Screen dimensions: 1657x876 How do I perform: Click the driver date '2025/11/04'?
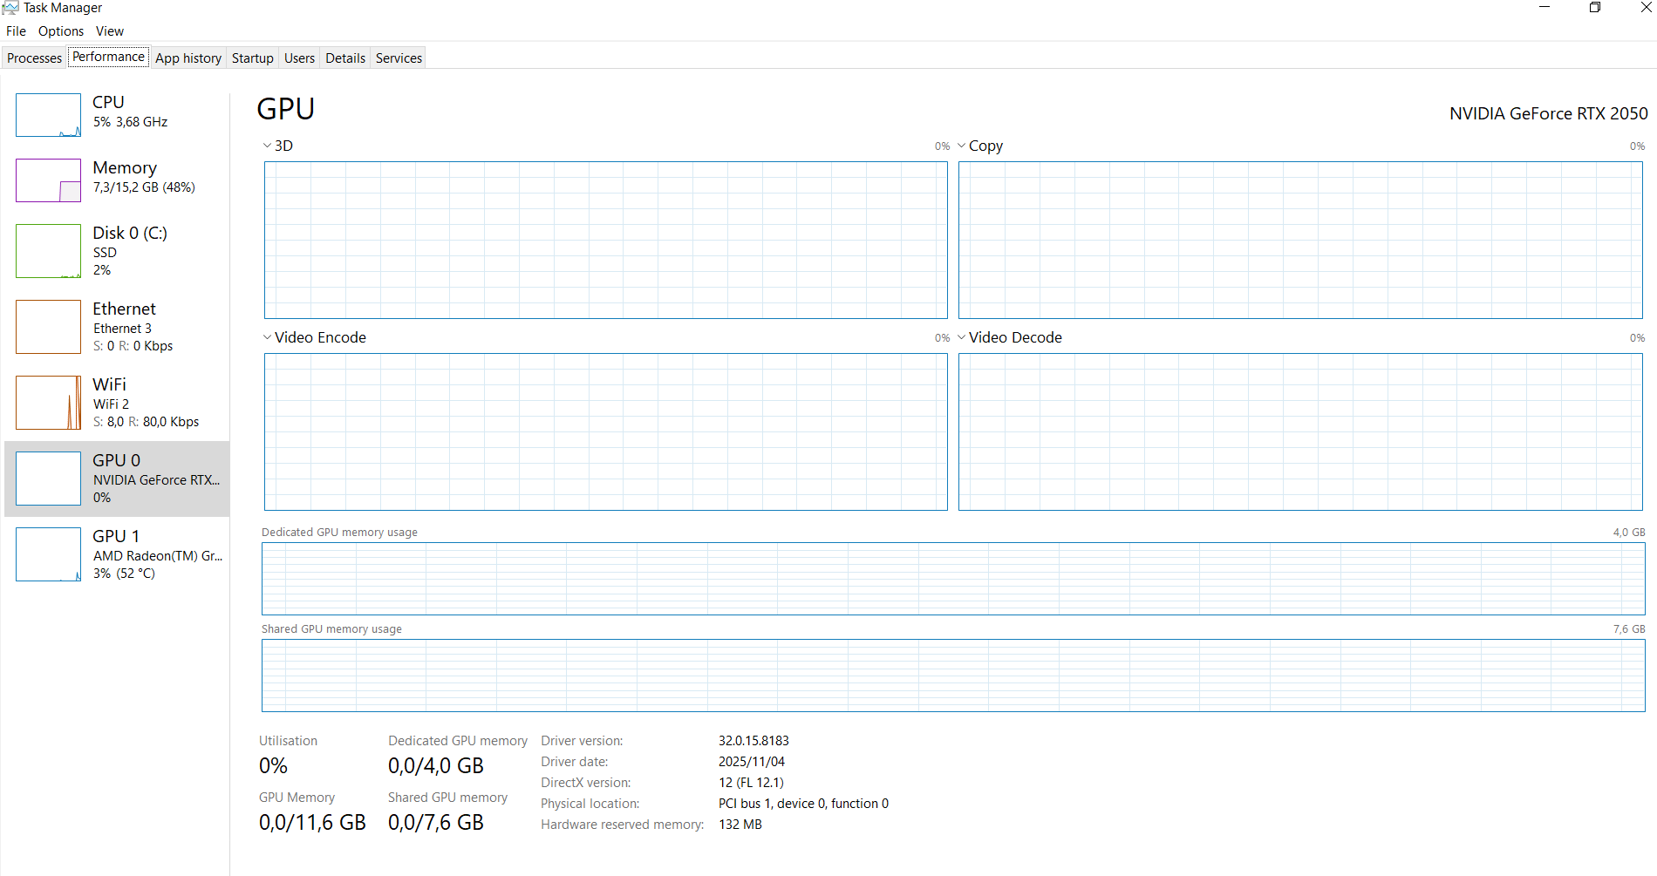coord(752,762)
